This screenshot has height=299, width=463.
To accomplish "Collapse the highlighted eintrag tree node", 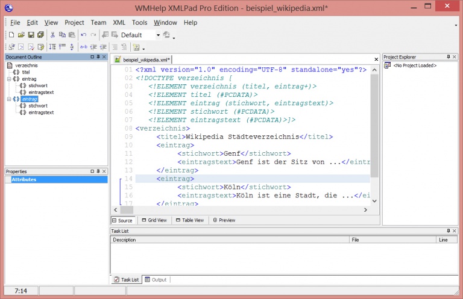I will [8, 99].
